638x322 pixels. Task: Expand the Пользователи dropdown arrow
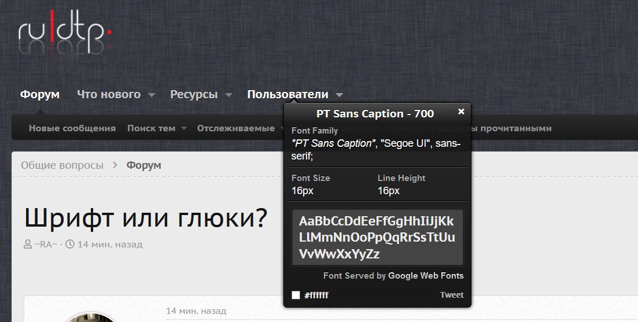(340, 95)
